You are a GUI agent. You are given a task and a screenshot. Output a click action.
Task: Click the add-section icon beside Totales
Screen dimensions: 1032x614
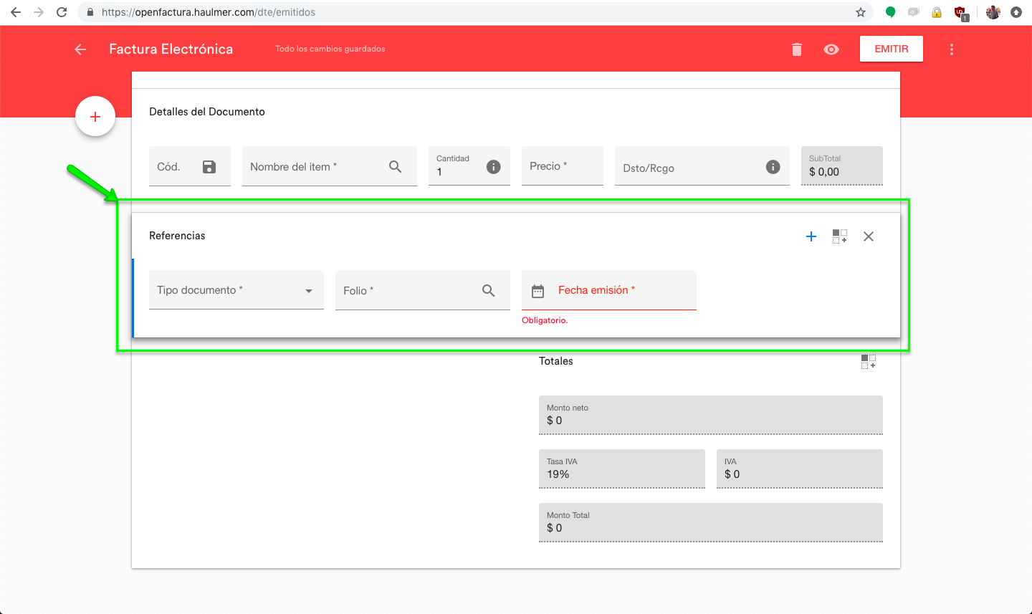click(x=868, y=362)
